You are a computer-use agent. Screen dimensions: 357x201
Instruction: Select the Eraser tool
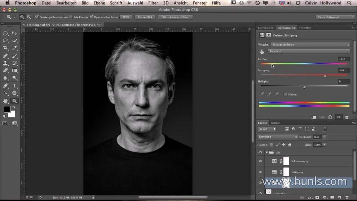(x=5, y=70)
